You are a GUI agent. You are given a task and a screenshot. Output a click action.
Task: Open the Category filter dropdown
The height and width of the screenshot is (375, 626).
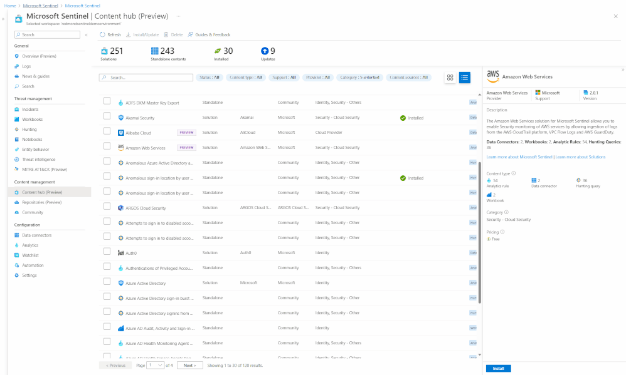pyautogui.click(x=359, y=77)
